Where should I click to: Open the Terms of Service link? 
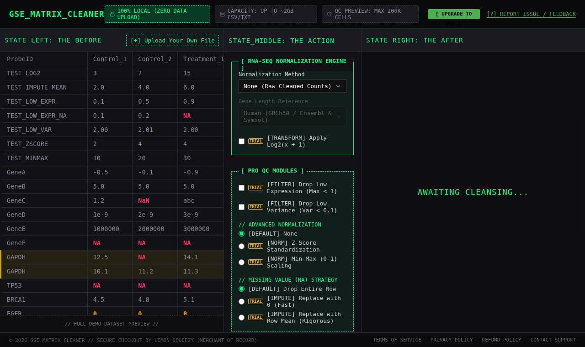397,340
